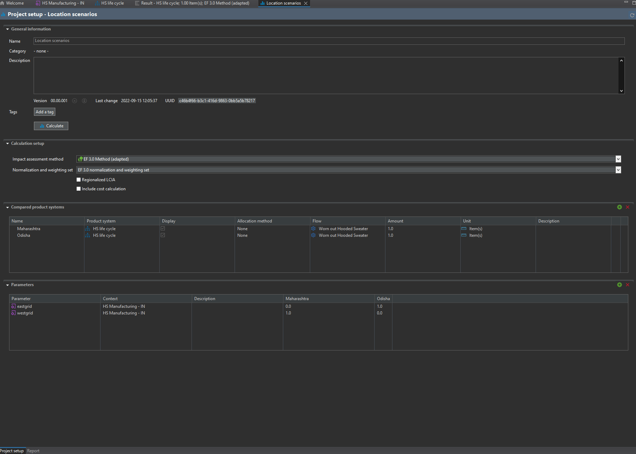Click the Calculate button
This screenshot has width=636, height=454.
[x=51, y=126]
